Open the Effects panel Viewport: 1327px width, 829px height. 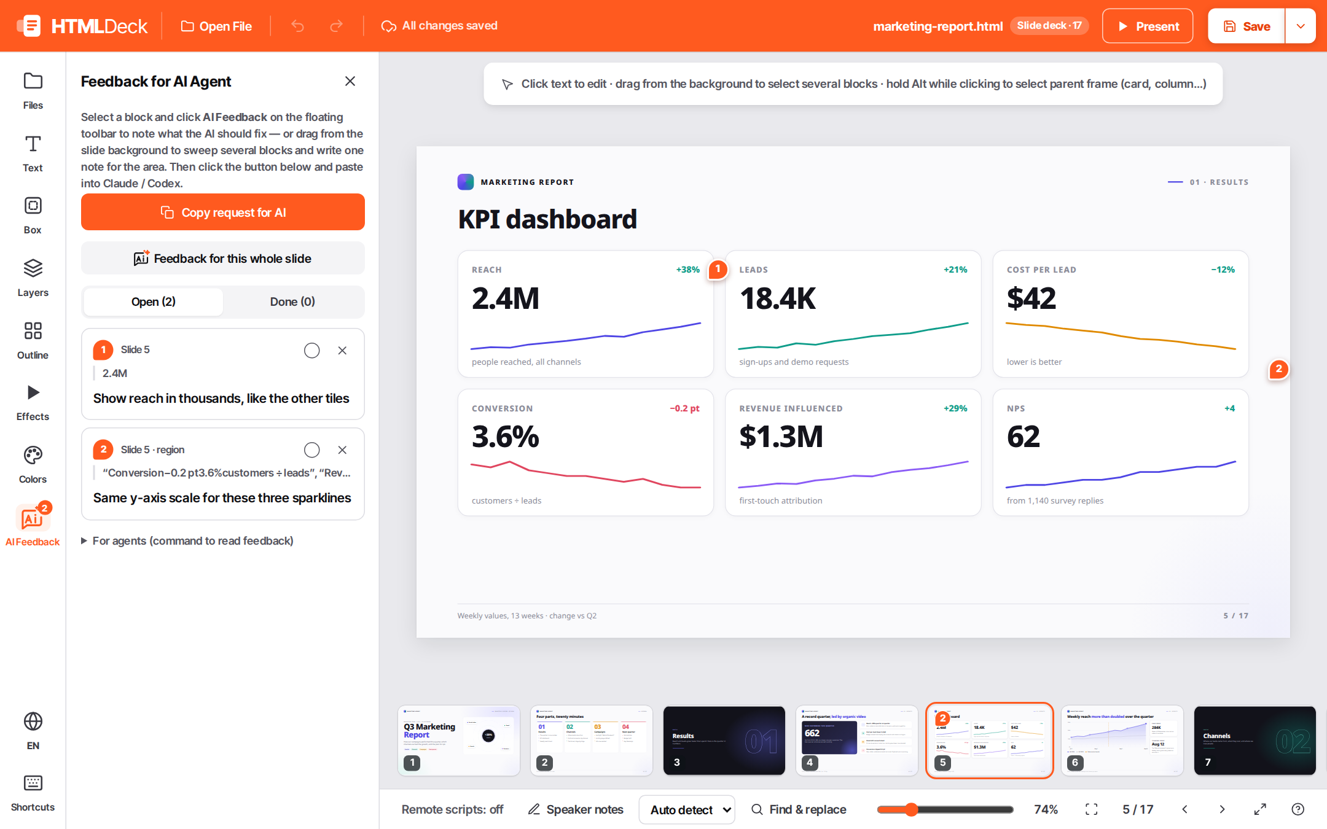pos(33,402)
